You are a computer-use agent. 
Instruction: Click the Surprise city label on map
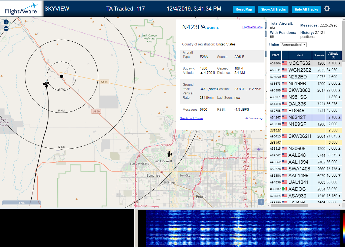pos(153,175)
